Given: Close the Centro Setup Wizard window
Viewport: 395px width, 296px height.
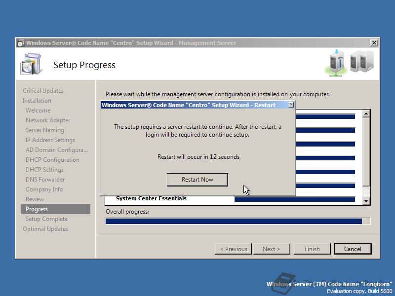Looking at the screenshot, I should 374,43.
